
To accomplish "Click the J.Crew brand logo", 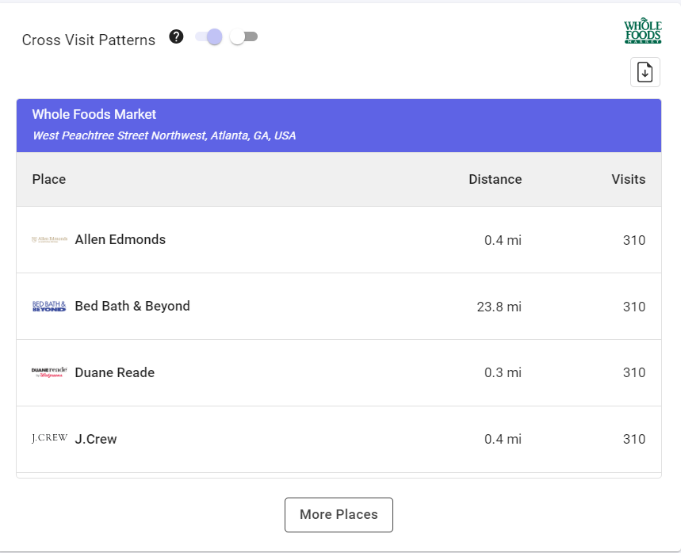I will (x=49, y=439).
